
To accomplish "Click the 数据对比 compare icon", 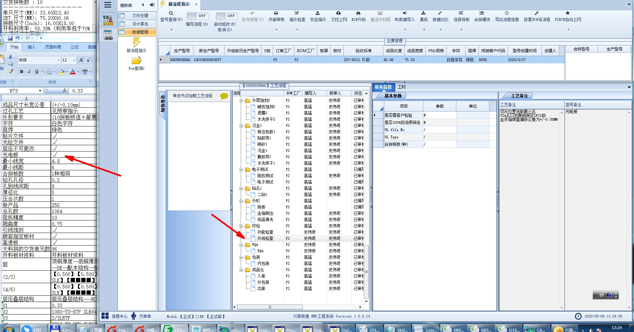I will (440, 13).
